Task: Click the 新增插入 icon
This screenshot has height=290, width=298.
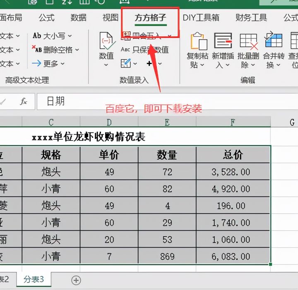Action: click(x=223, y=41)
